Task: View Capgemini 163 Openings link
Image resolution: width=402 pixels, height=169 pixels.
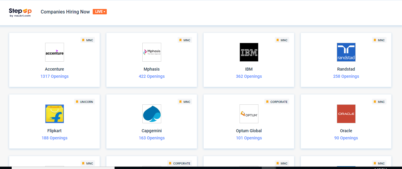Action: point(152,138)
